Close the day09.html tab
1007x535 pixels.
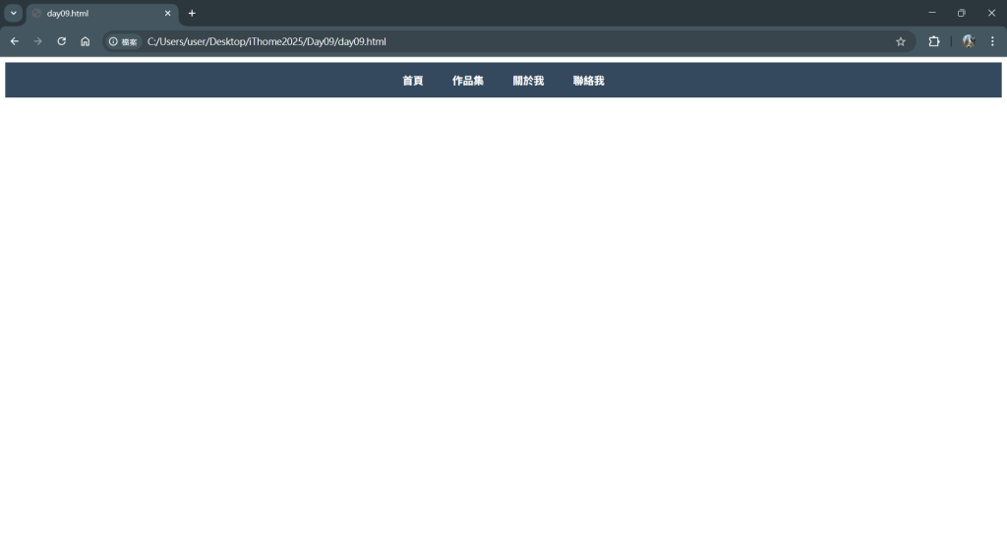pos(167,13)
